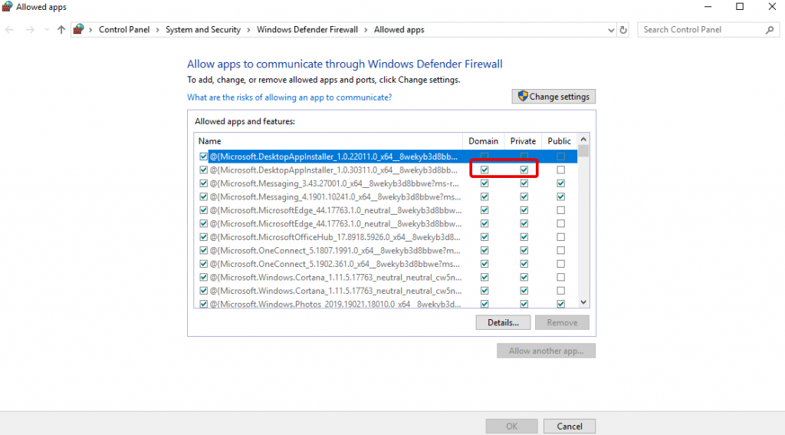Toggle Domain checkbox for Messaging_4.1901.10241.0
Image resolution: width=785 pixels, height=435 pixels.
[x=484, y=197]
